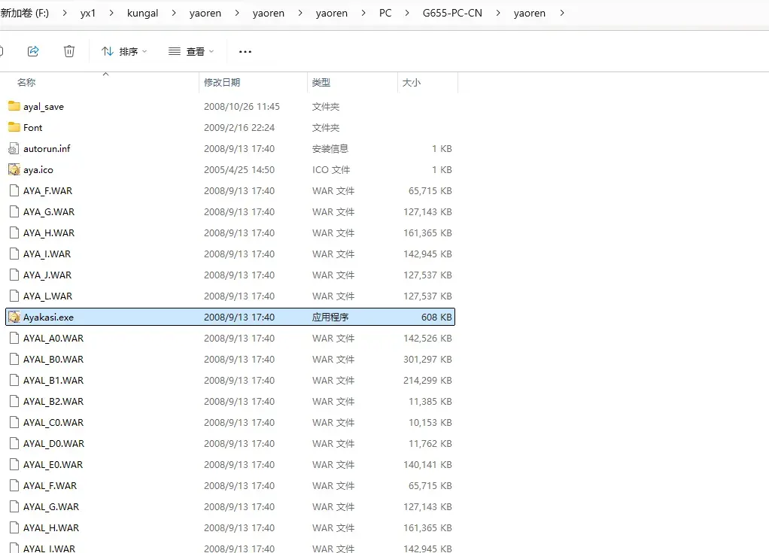Click the ICO 文件 type cell
Viewport: 769px width, 553px height.
(331, 169)
